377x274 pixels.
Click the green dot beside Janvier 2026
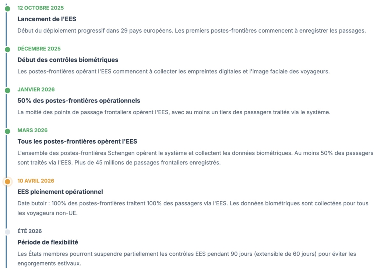pyautogui.click(x=8, y=90)
